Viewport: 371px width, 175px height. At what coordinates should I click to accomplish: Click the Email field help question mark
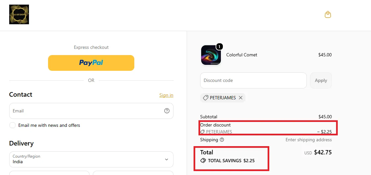point(167,111)
